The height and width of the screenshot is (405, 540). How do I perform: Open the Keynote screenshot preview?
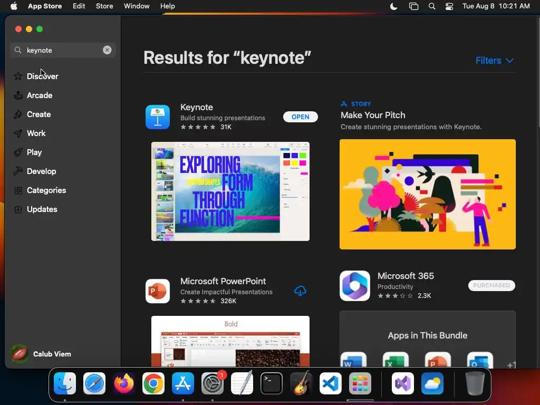pos(230,191)
